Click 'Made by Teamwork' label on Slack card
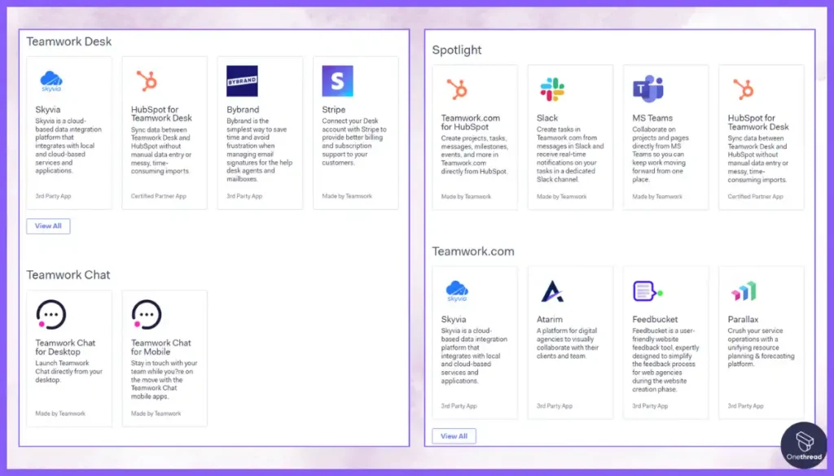 pyautogui.click(x=561, y=197)
